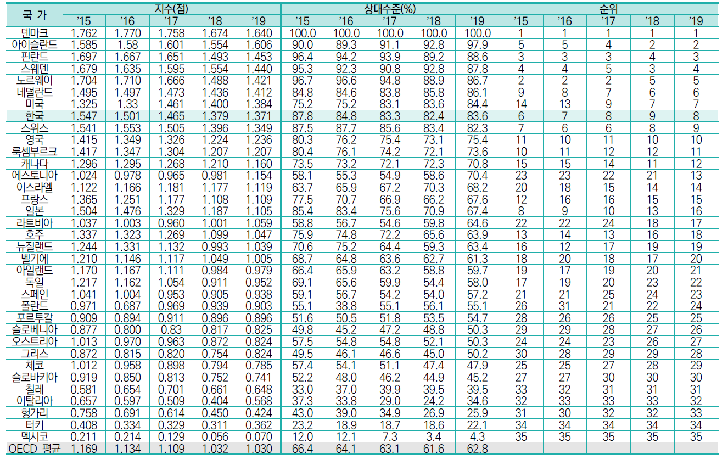Screen dimensions: 728x465
Task: Select the '이탈리아' row label
Action: coord(35,402)
